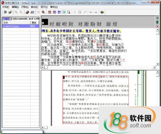Image resolution: width=161 pixels, height=134 pixels.
Task: Click the open file folder icon
Action: (x=10, y=12)
